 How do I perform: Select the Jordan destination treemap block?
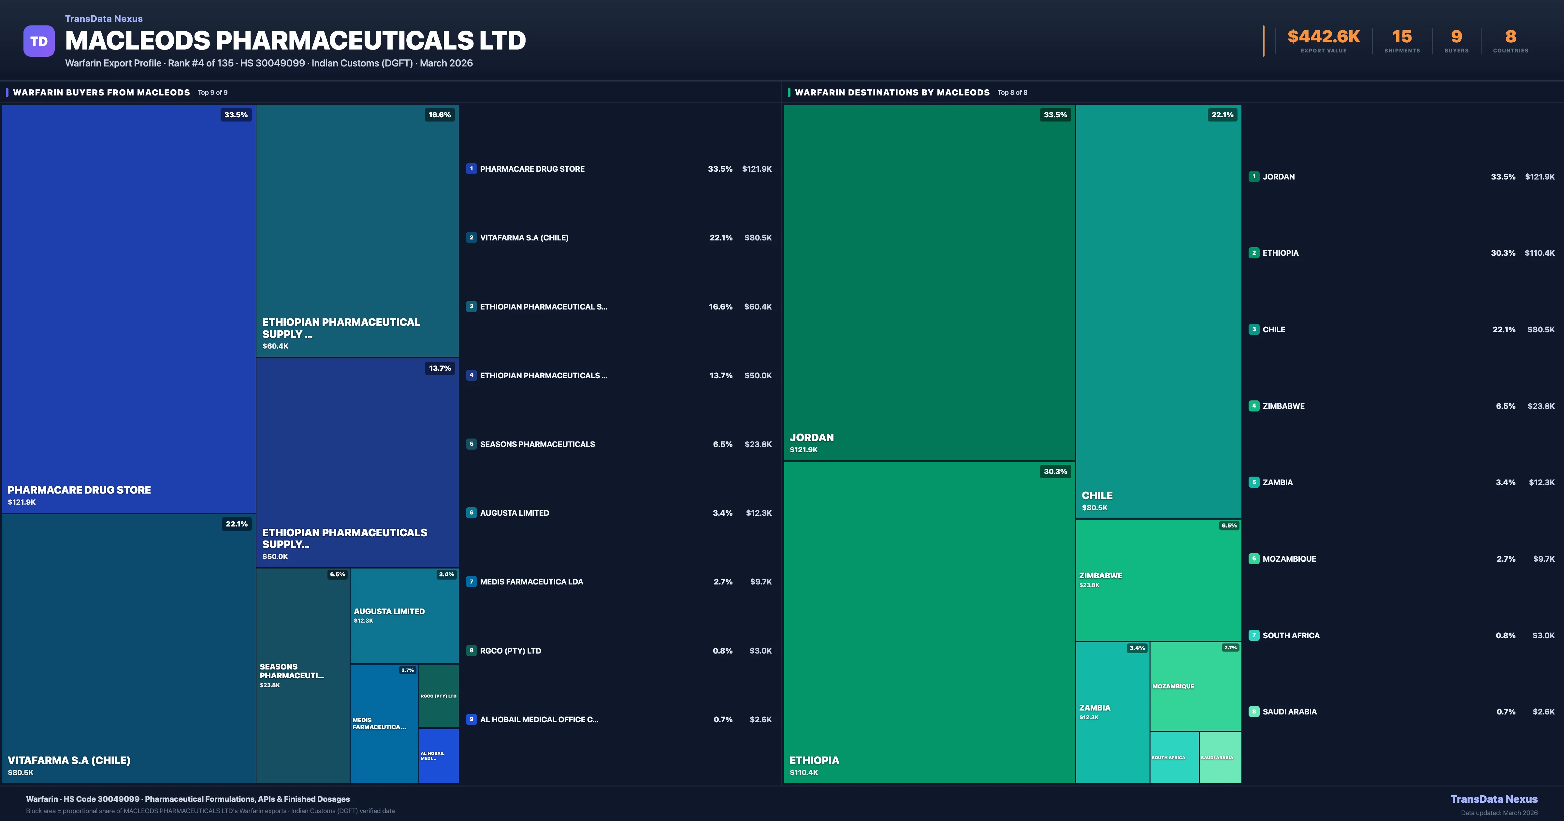[929, 282]
